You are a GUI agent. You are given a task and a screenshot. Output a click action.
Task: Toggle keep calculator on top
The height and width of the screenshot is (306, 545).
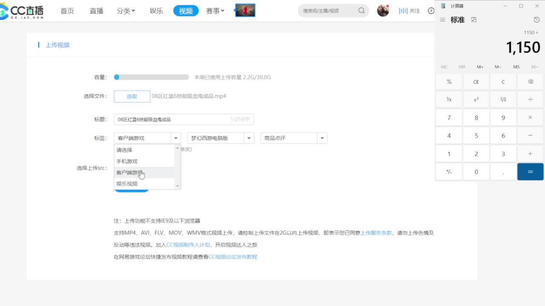point(474,20)
